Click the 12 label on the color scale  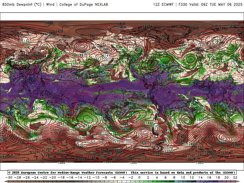click(192, 178)
